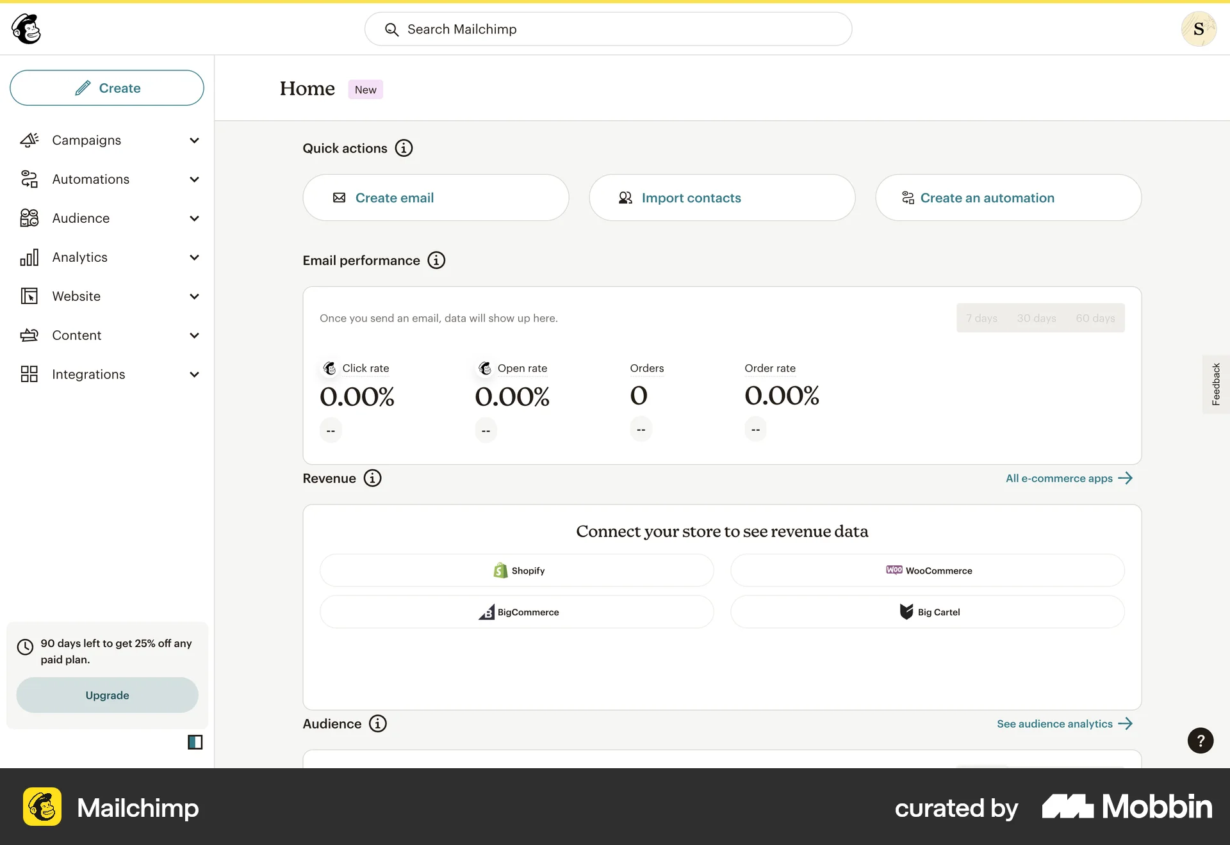
Task: Open Analytics bar chart icon in sidebar
Action: [x=29, y=257]
